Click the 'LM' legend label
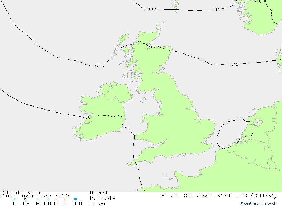 (x=26, y=204)
